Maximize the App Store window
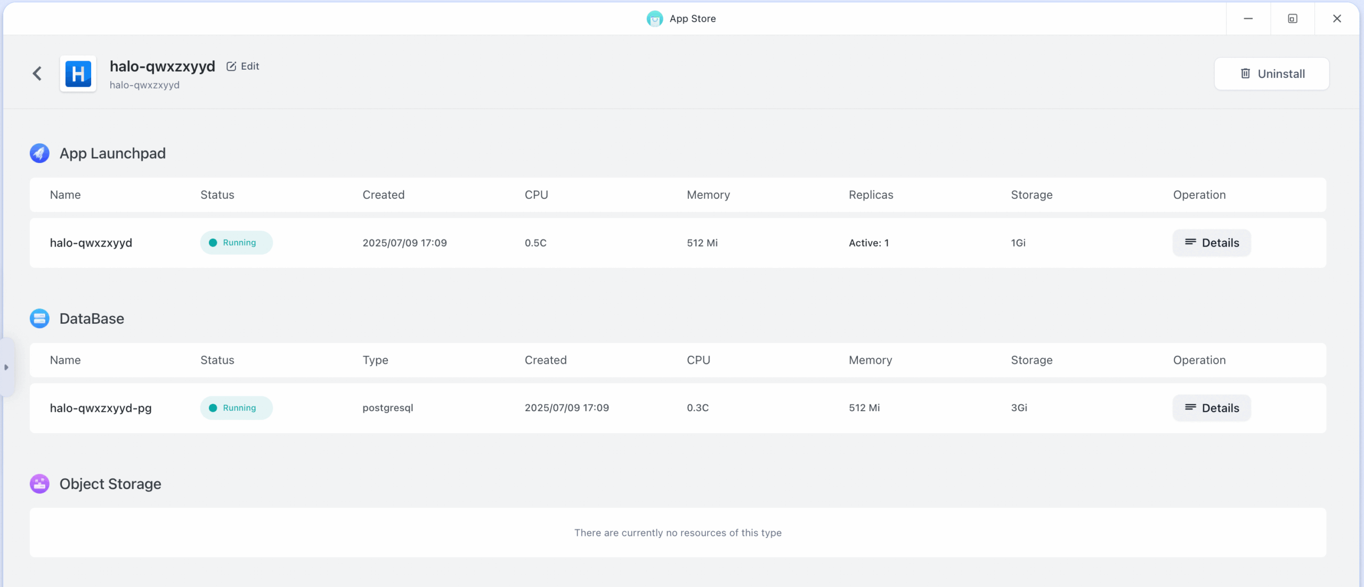This screenshot has width=1364, height=587. click(x=1293, y=19)
